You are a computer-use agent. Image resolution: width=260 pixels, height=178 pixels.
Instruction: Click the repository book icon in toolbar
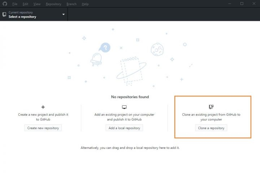[x=4, y=14]
